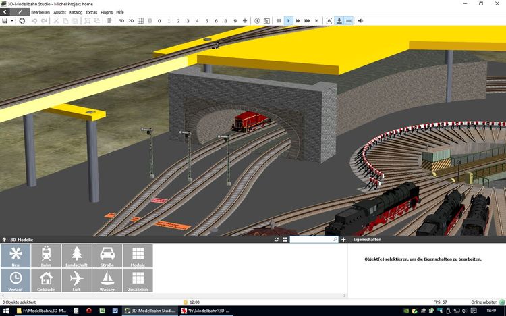This screenshot has width=506, height=316.
Task: Select camera position 6
Action: (x=216, y=21)
